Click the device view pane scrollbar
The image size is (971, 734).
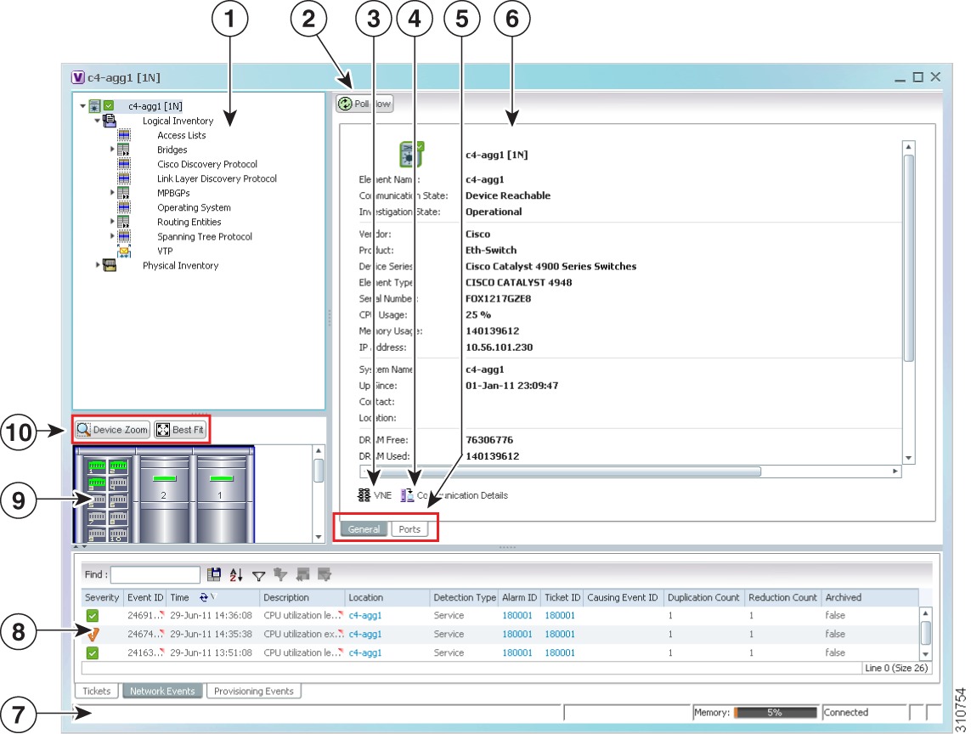319,494
